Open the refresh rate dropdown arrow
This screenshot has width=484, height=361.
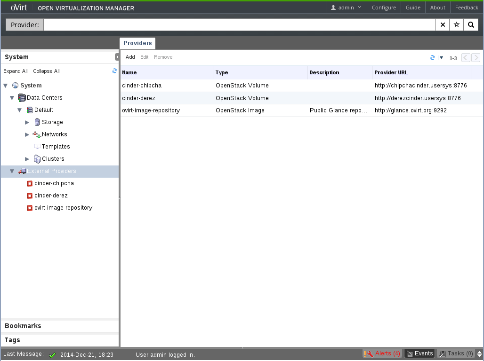tap(441, 57)
